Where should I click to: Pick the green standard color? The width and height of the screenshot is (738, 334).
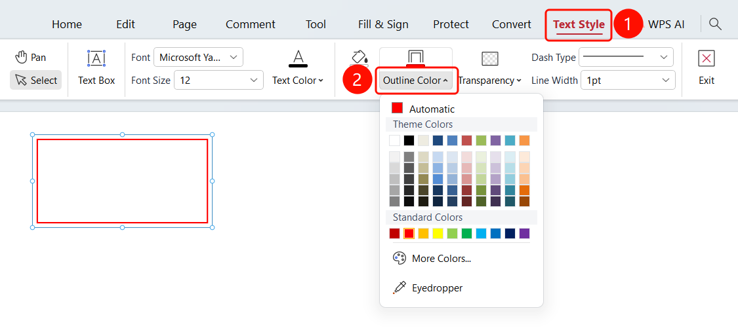466,233
